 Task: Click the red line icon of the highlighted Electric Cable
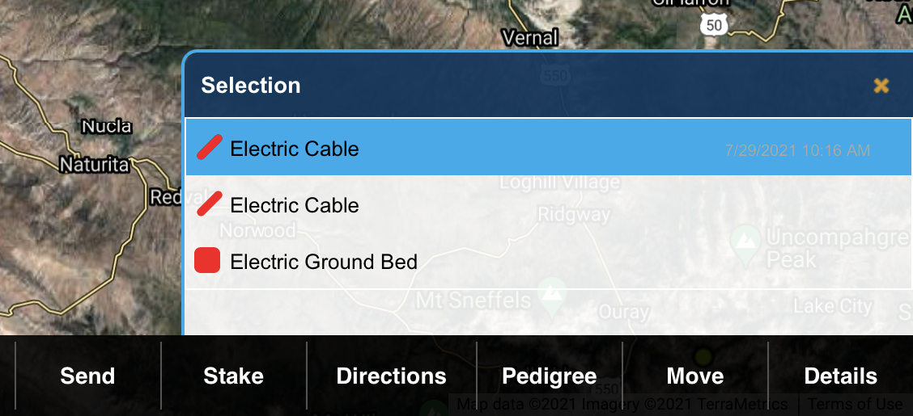(209, 148)
